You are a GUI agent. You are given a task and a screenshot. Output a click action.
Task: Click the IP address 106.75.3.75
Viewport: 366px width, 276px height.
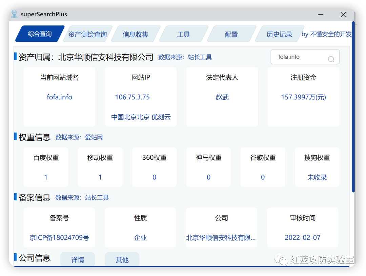pos(133,97)
